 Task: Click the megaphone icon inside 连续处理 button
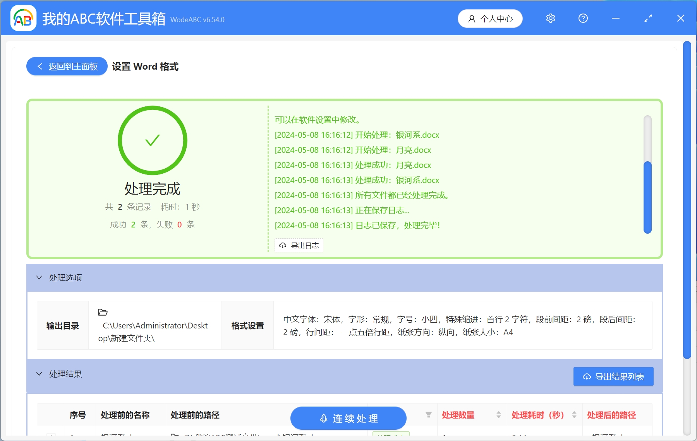(x=324, y=418)
